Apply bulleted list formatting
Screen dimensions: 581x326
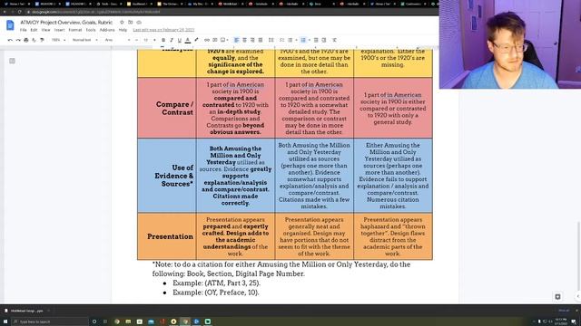pos(290,40)
